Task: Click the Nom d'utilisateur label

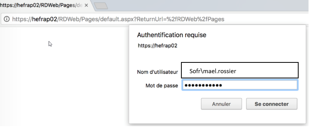Action: click(x=157, y=72)
